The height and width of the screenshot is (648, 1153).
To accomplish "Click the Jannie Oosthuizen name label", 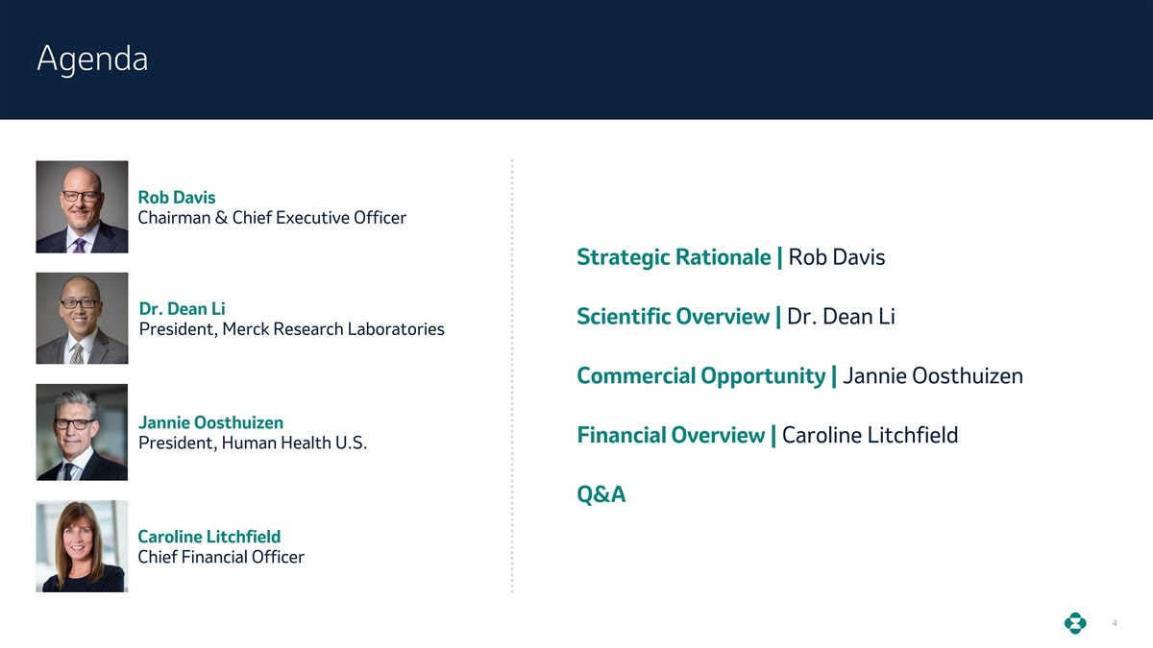I will pyautogui.click(x=210, y=422).
